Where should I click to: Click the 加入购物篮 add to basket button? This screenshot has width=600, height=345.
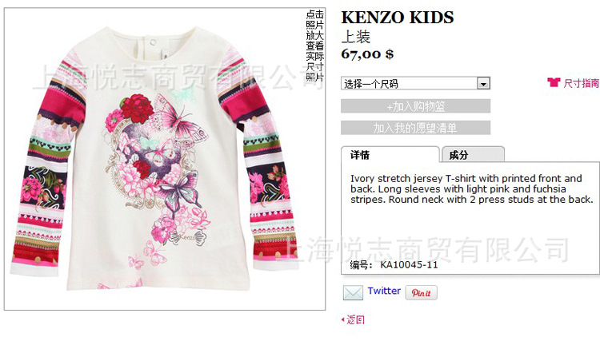pyautogui.click(x=415, y=106)
